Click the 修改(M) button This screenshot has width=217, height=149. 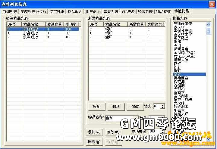coord(113,132)
